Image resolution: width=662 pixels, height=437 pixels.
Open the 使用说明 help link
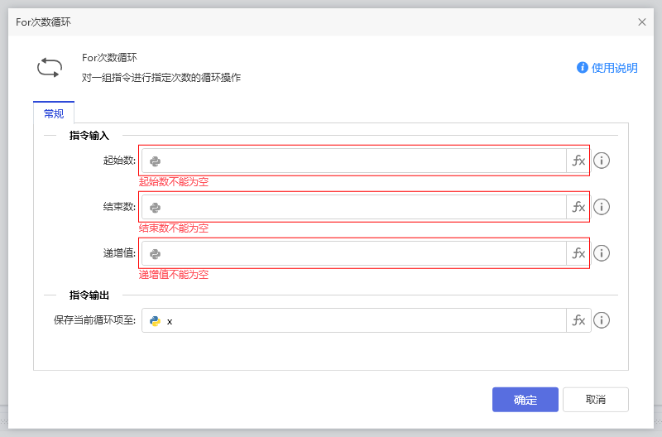(x=607, y=68)
